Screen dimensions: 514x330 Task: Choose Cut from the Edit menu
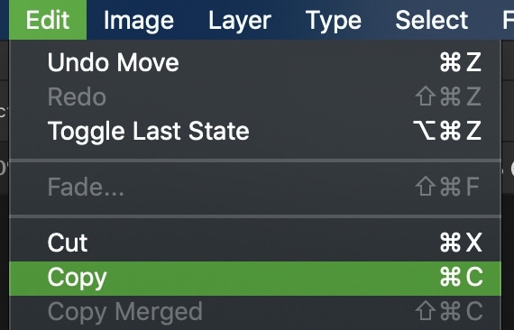coord(255,243)
